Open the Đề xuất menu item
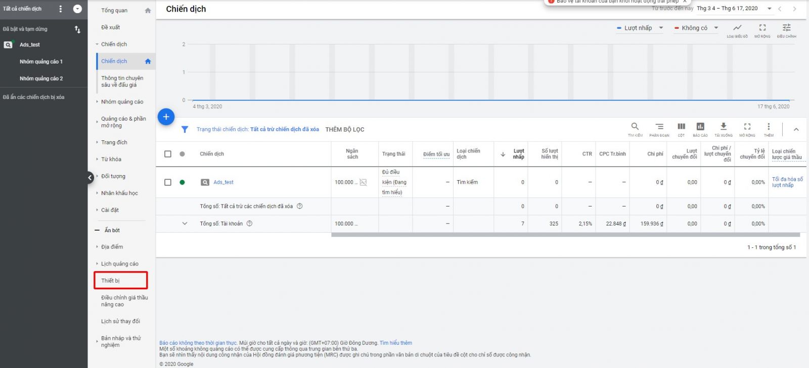 (x=111, y=27)
